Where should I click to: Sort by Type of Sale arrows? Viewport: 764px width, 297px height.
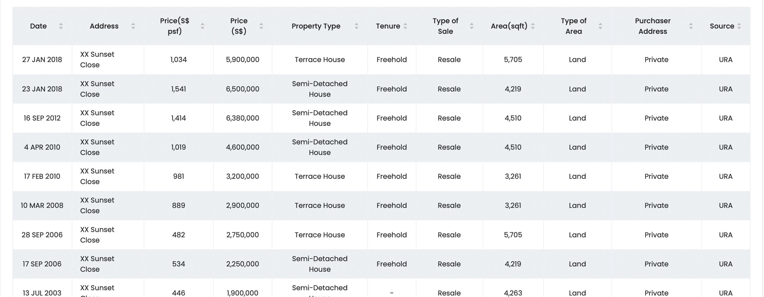(x=472, y=26)
